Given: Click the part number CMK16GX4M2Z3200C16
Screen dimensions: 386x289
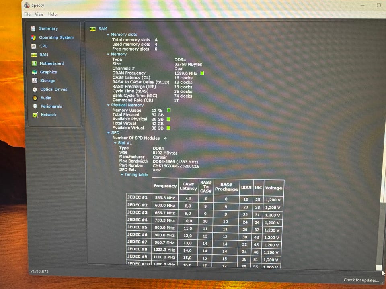Looking at the screenshot, I should tap(176, 166).
